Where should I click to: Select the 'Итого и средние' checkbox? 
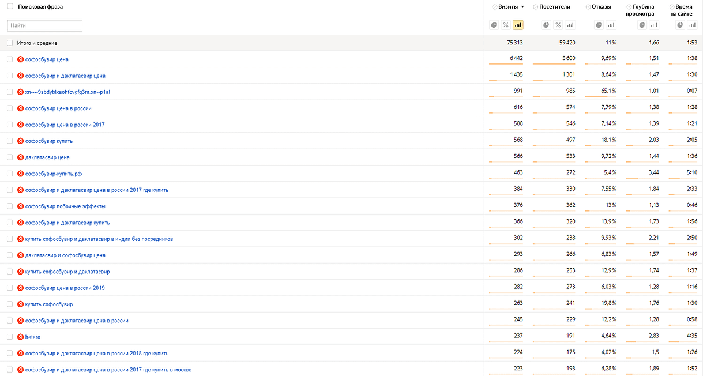(10, 43)
